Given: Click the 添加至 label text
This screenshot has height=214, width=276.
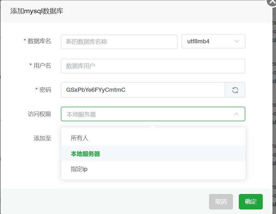Looking at the screenshot, I should point(42,138).
